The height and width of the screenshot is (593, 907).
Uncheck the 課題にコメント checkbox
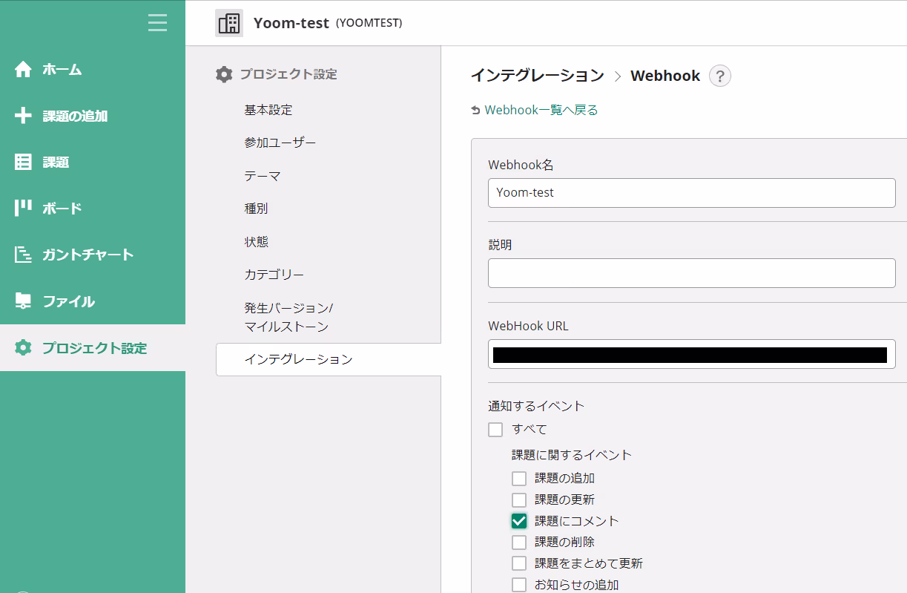[519, 521]
